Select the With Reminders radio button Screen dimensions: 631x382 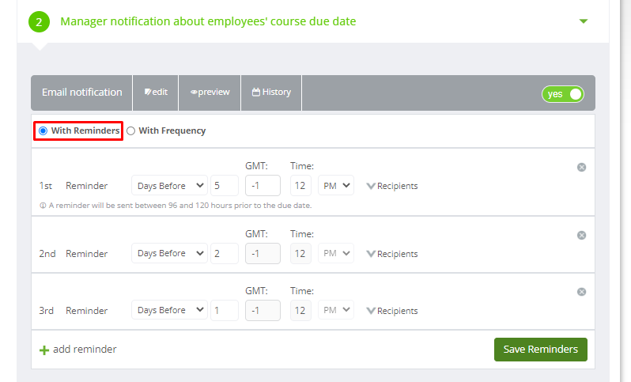point(43,130)
